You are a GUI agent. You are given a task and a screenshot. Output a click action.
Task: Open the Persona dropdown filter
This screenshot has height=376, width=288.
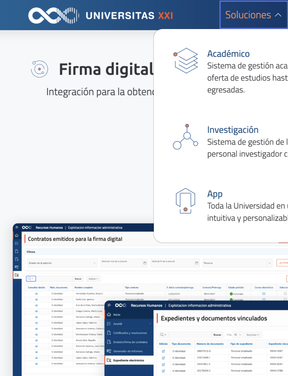(237, 263)
